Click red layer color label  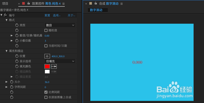[x=23, y=3]
